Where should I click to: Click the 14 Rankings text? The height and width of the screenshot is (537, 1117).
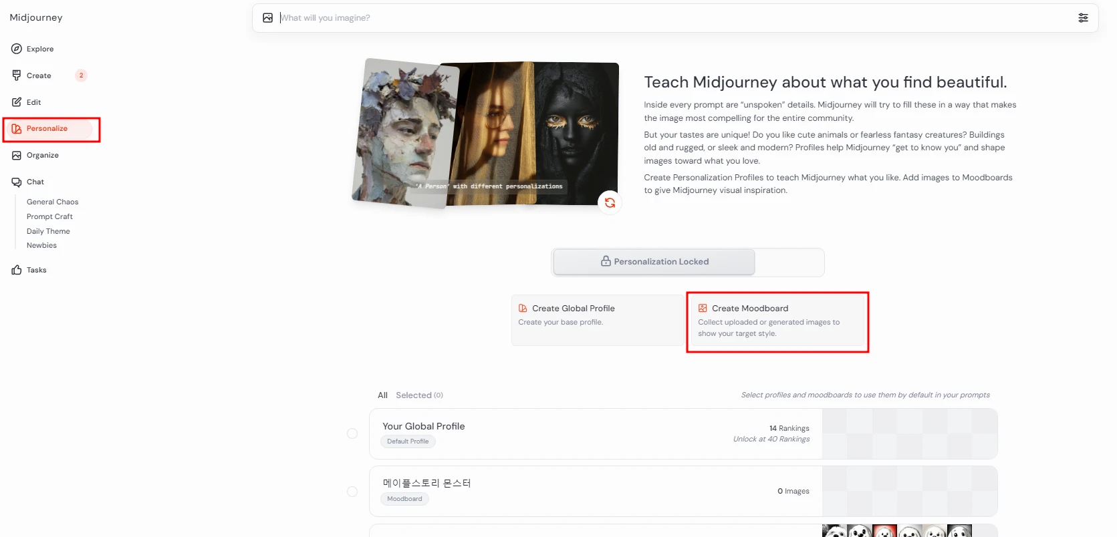pos(789,428)
